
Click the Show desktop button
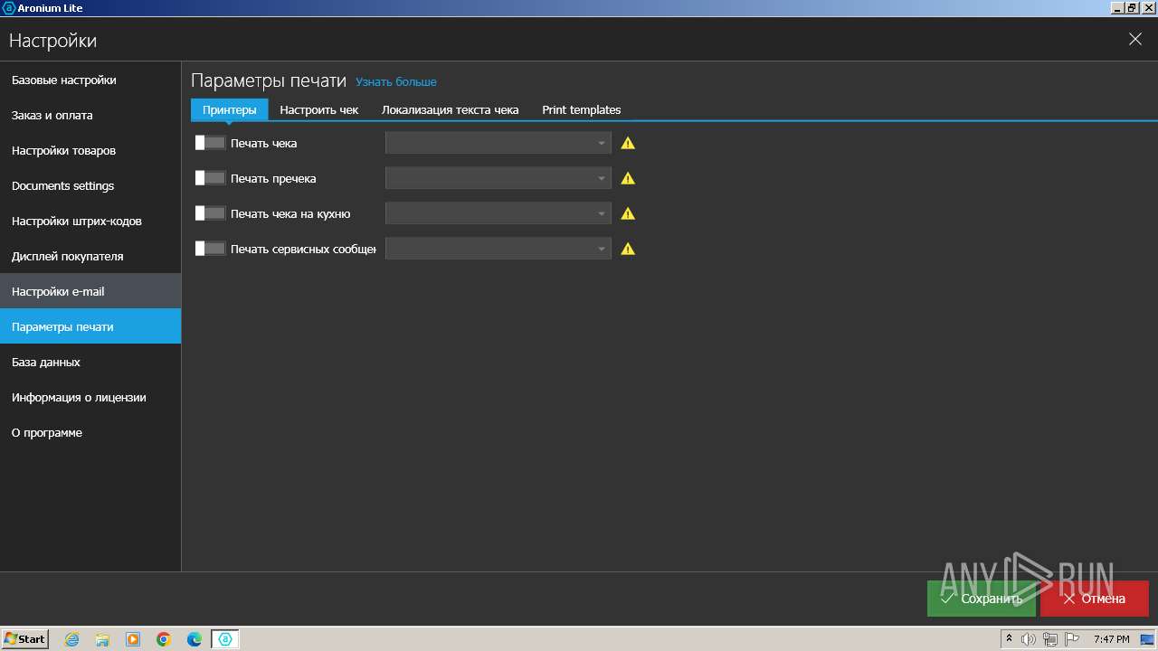pyautogui.click(x=1147, y=639)
